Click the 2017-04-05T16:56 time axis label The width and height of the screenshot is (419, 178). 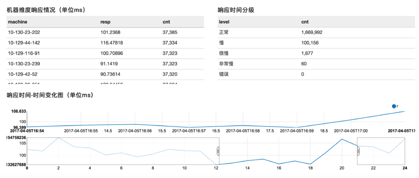[x=135, y=131]
